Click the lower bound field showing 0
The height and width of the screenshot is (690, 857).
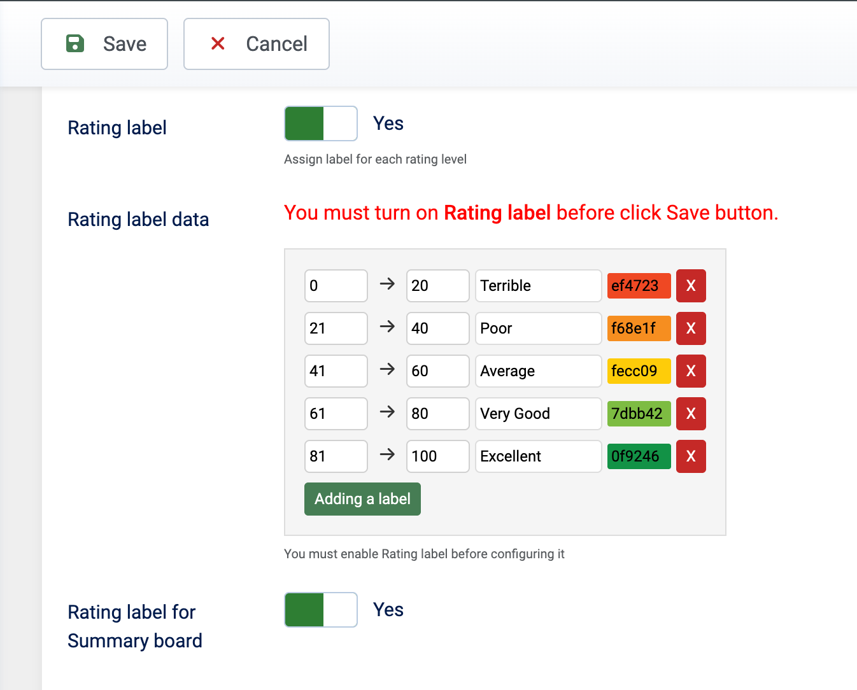coord(336,285)
